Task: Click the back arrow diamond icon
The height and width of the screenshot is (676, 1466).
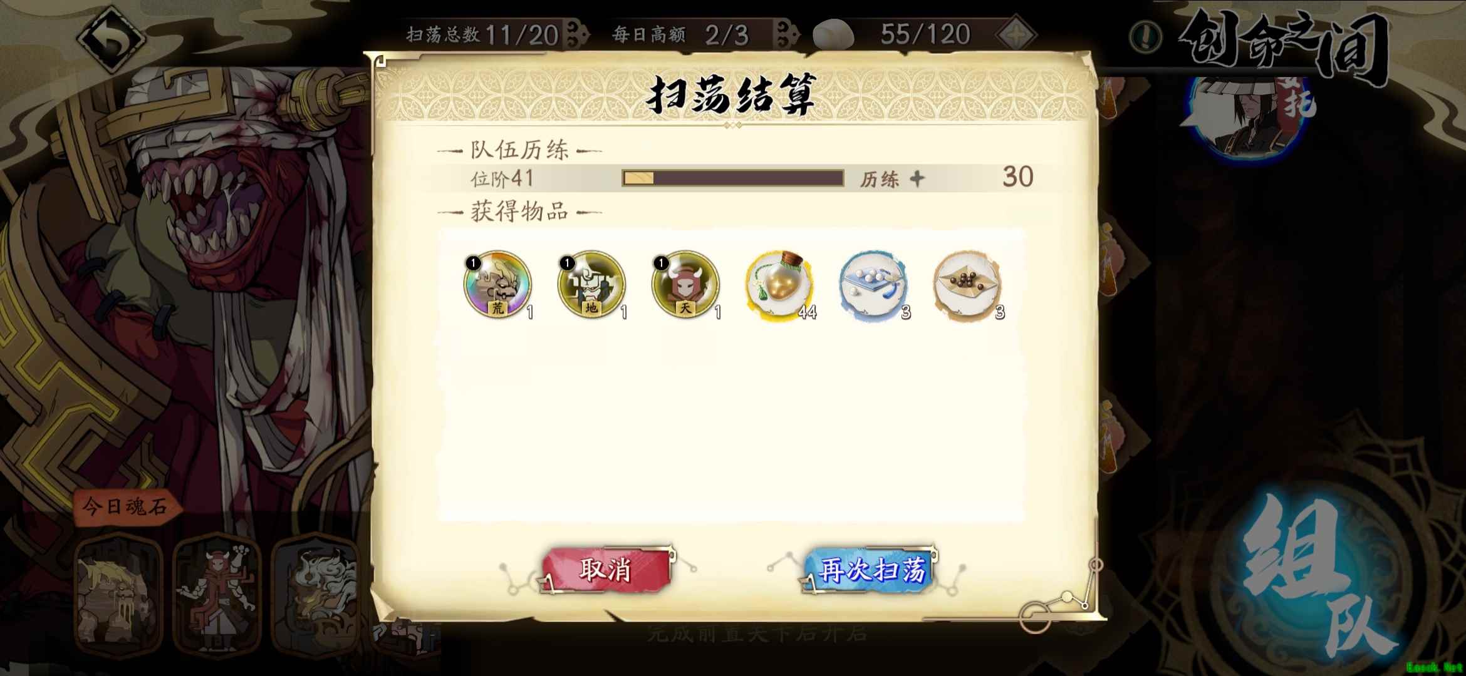Action: coord(112,39)
